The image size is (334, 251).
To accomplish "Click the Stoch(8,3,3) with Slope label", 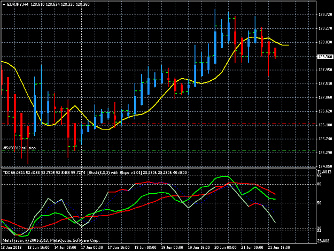I will [x=114, y=172].
